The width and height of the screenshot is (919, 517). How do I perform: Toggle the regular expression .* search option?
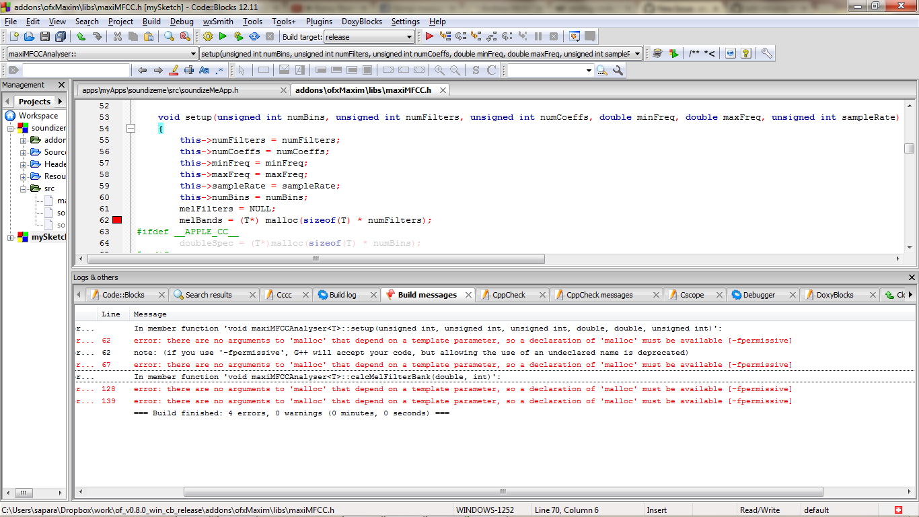220,70
